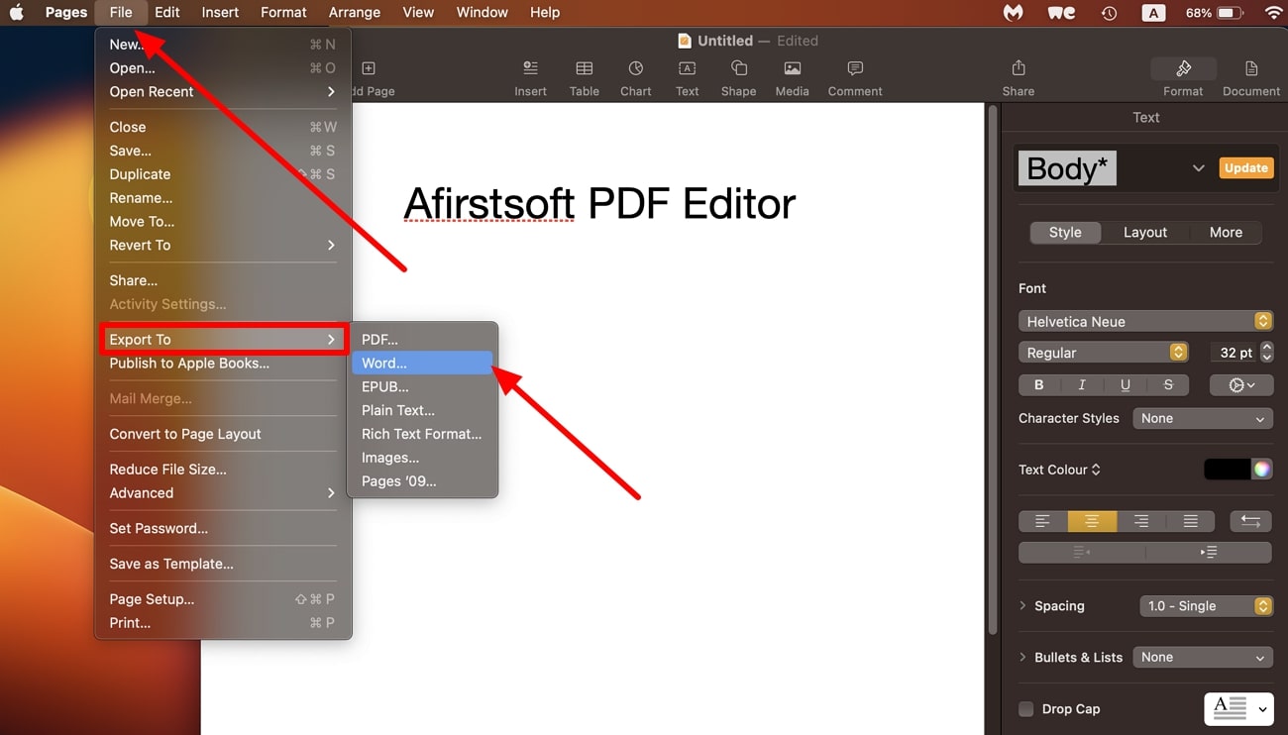Choose Export To Word...

click(422, 364)
